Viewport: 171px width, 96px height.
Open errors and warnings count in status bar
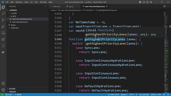click(x=9, y=95)
